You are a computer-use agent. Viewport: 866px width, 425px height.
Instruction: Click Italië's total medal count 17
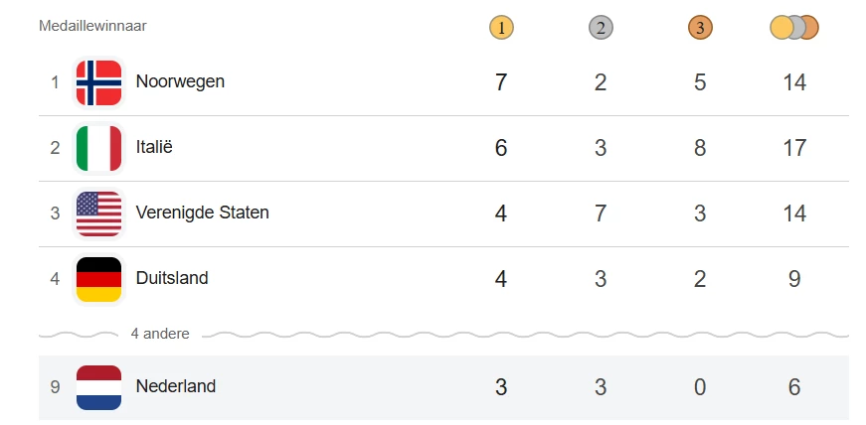coord(793,148)
